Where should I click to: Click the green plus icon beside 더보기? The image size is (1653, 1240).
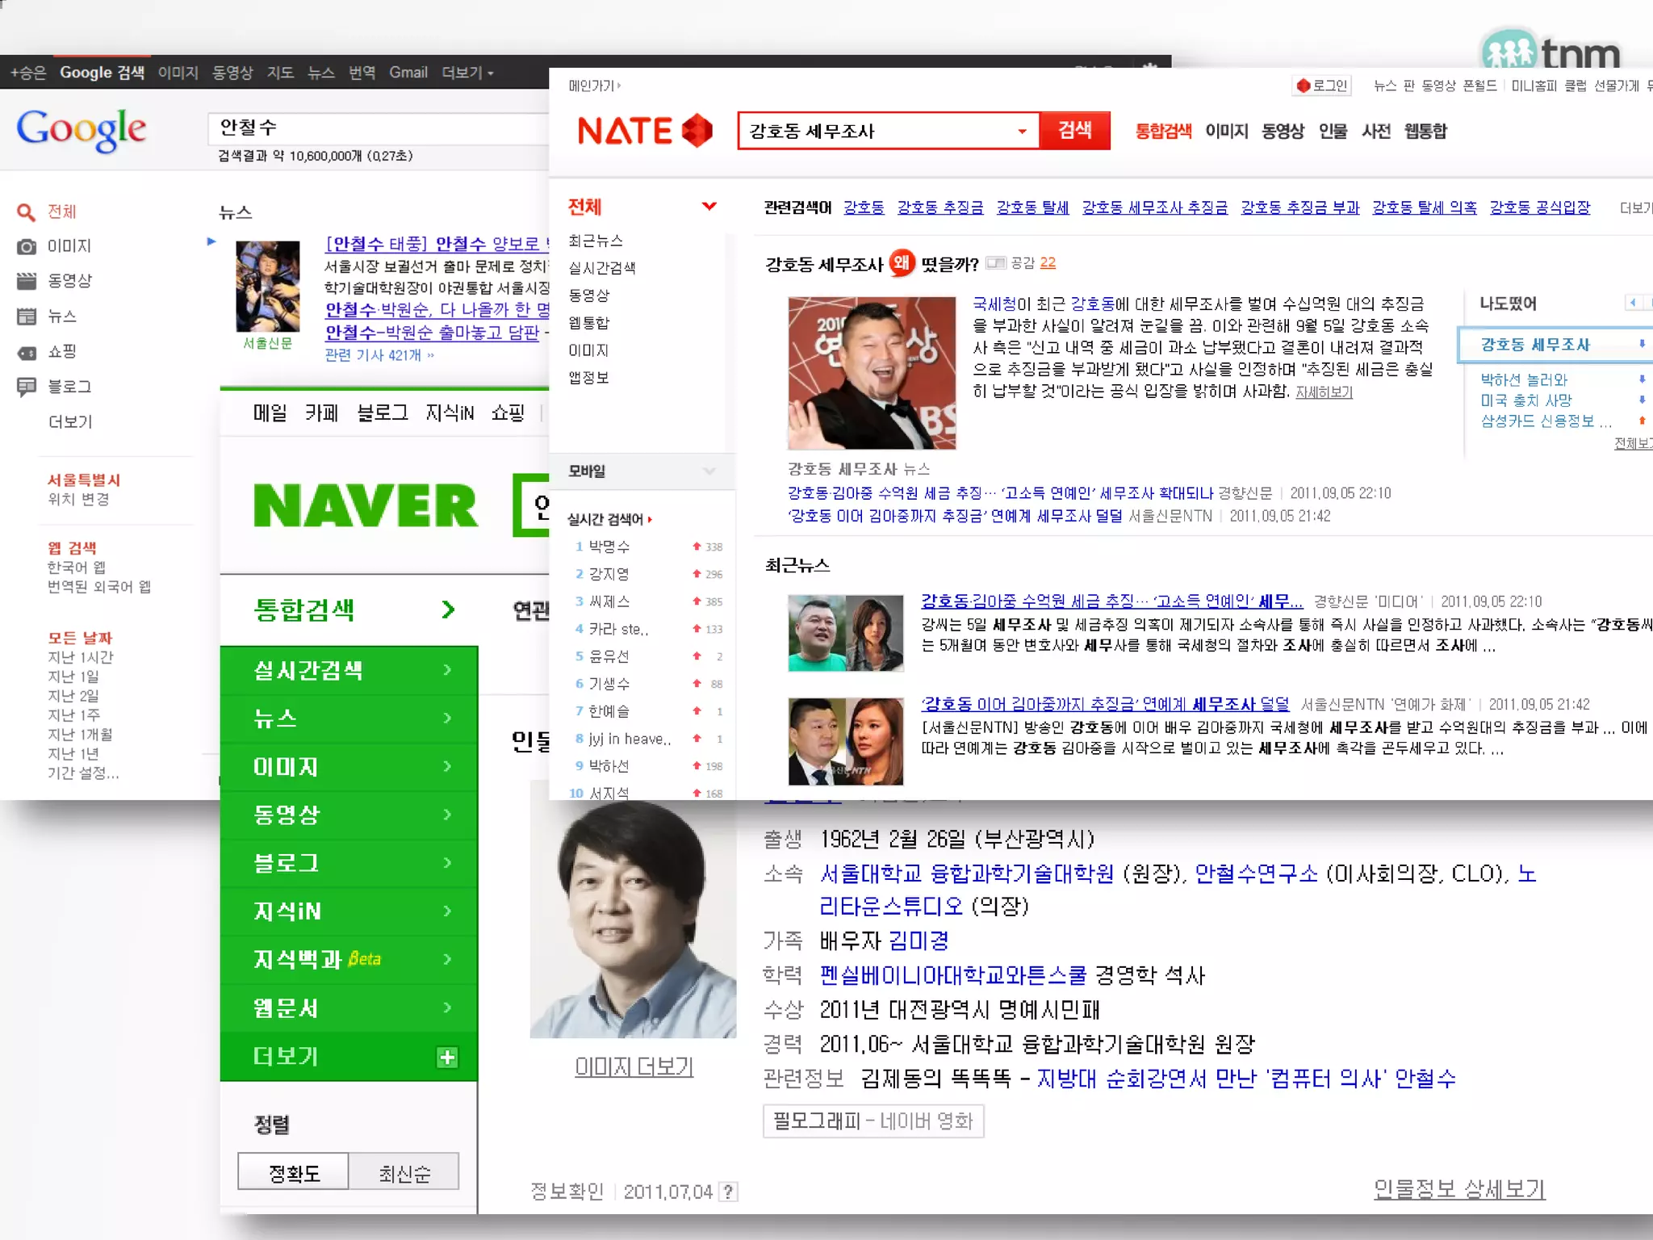447,1057
